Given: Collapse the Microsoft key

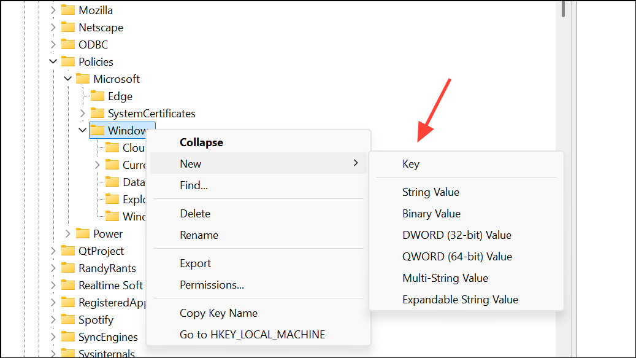Looking at the screenshot, I should coord(67,79).
